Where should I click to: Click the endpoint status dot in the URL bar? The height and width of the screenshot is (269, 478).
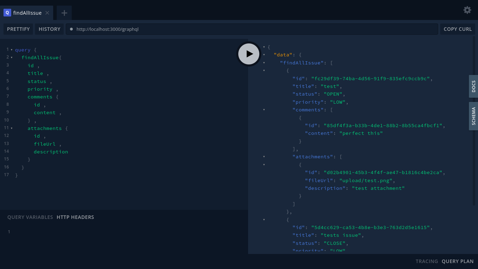pyautogui.click(x=72, y=29)
